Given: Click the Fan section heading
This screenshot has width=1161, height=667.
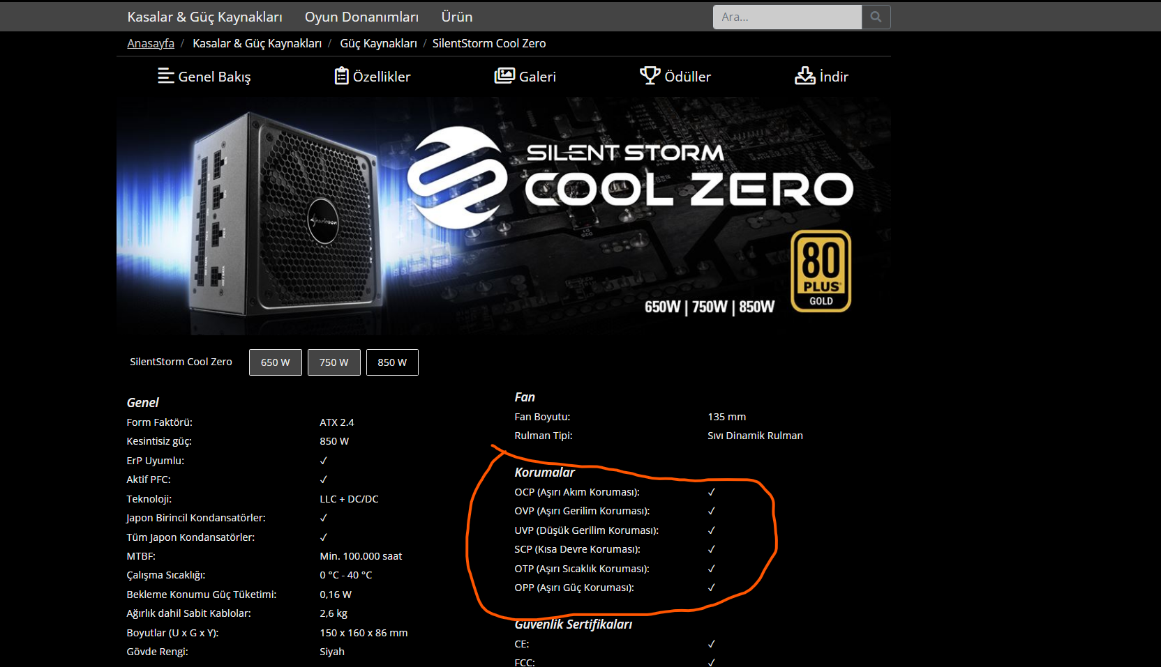Looking at the screenshot, I should pos(525,397).
